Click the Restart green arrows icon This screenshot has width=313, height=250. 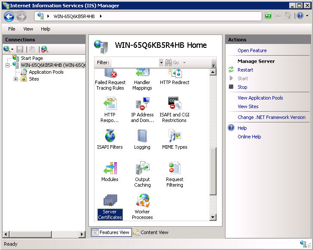(x=231, y=69)
